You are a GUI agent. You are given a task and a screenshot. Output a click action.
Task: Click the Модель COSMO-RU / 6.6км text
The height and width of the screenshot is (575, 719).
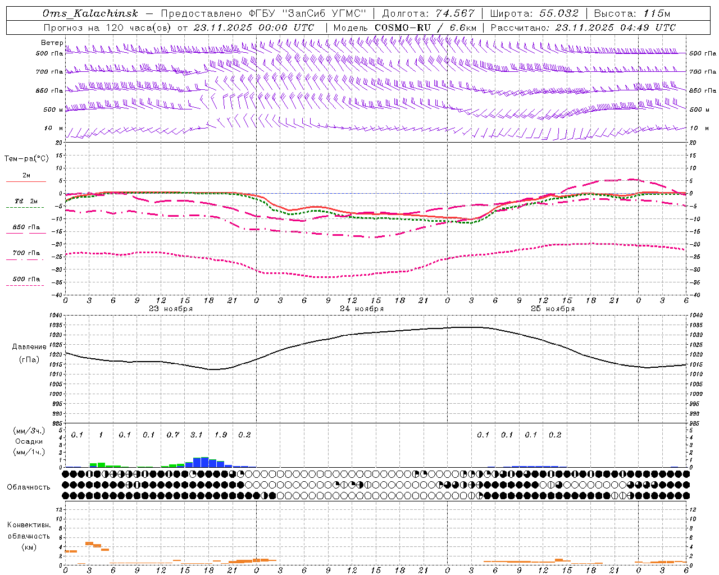(x=405, y=28)
